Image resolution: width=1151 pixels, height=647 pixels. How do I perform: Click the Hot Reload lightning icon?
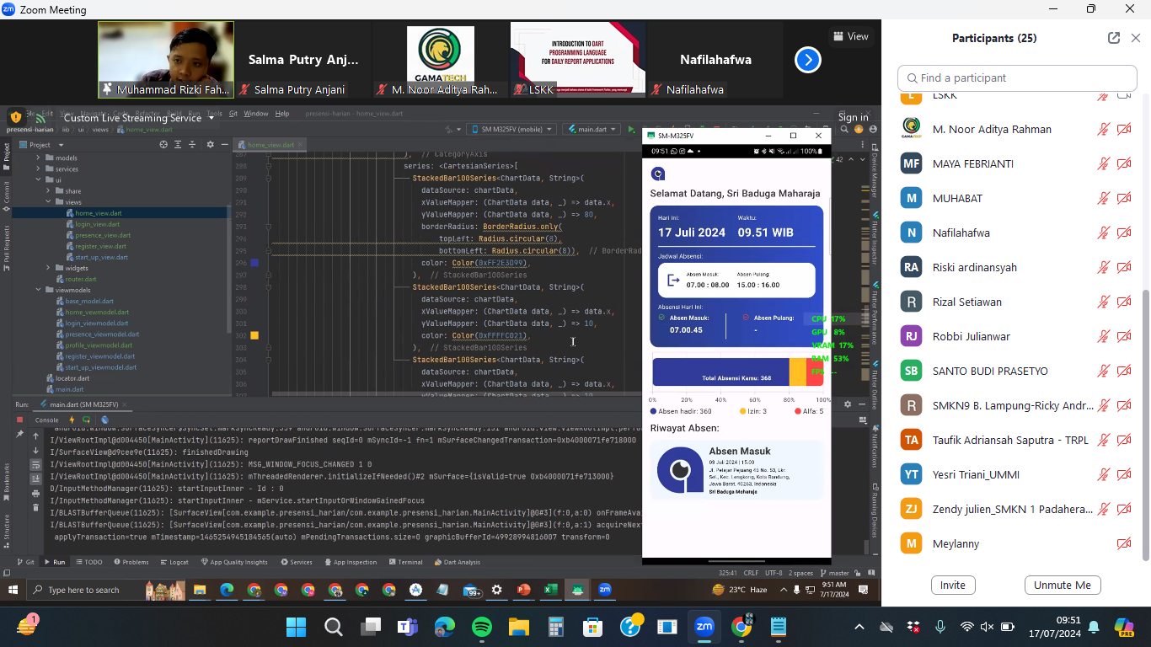[72, 420]
